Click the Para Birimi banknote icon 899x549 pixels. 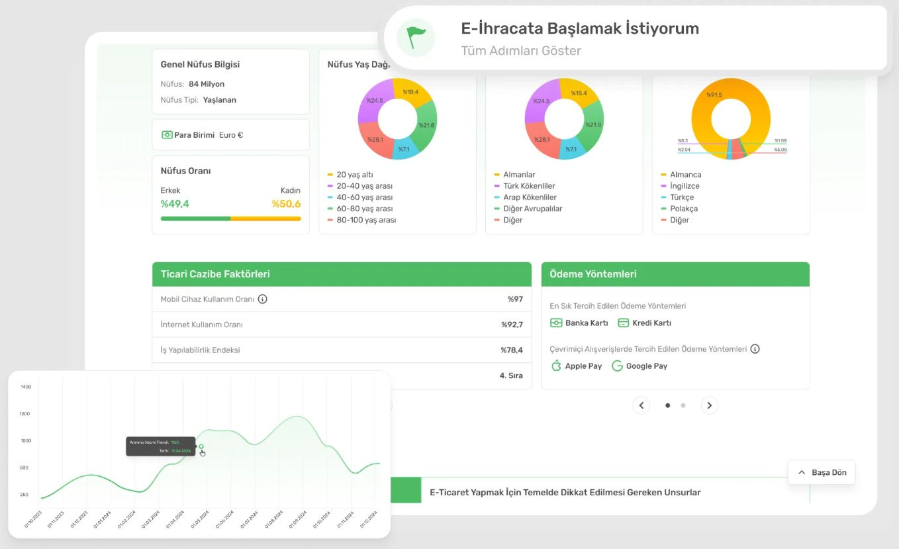point(167,135)
